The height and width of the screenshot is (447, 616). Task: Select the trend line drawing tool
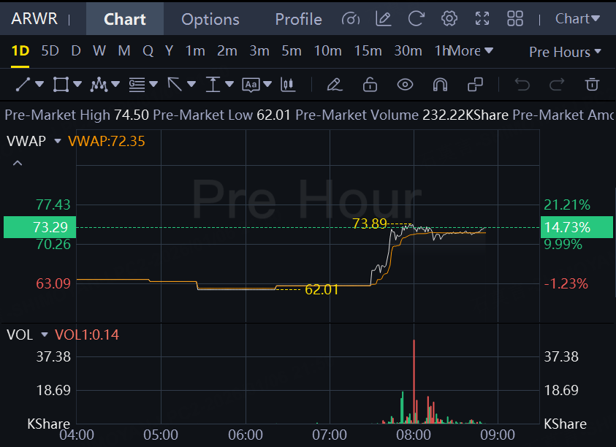(23, 85)
